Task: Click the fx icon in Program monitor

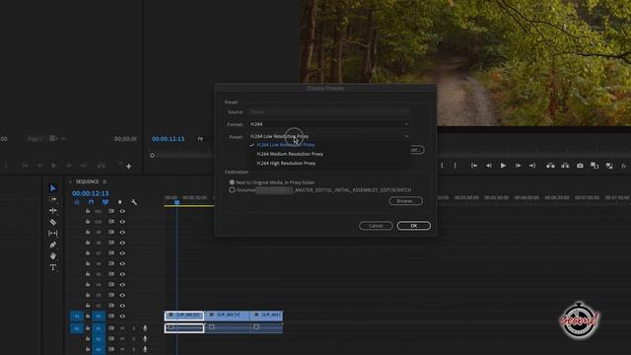Action: [623, 166]
